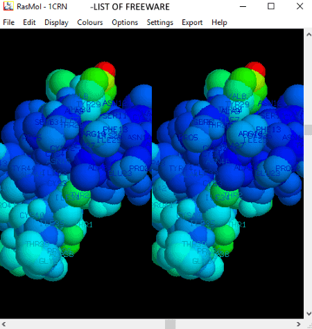Minimize the RasMol window

coord(243,6)
